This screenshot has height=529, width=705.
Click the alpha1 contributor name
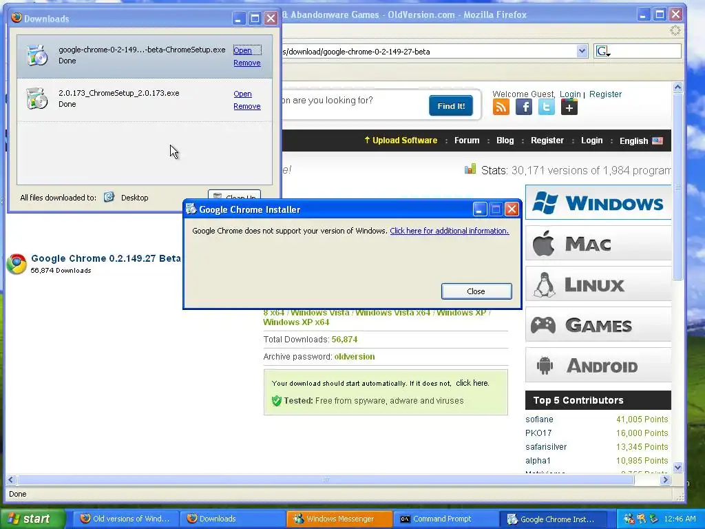coord(538,461)
